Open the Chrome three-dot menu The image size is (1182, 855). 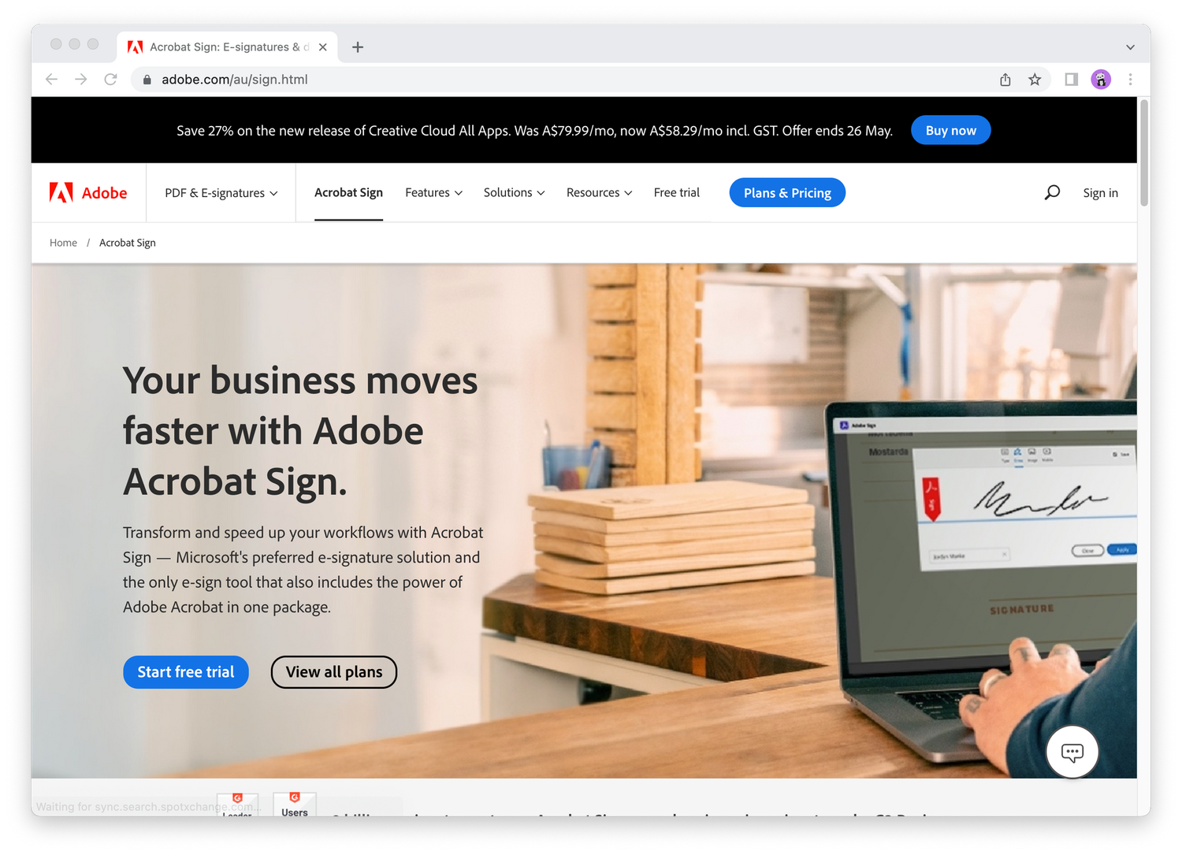(1130, 80)
